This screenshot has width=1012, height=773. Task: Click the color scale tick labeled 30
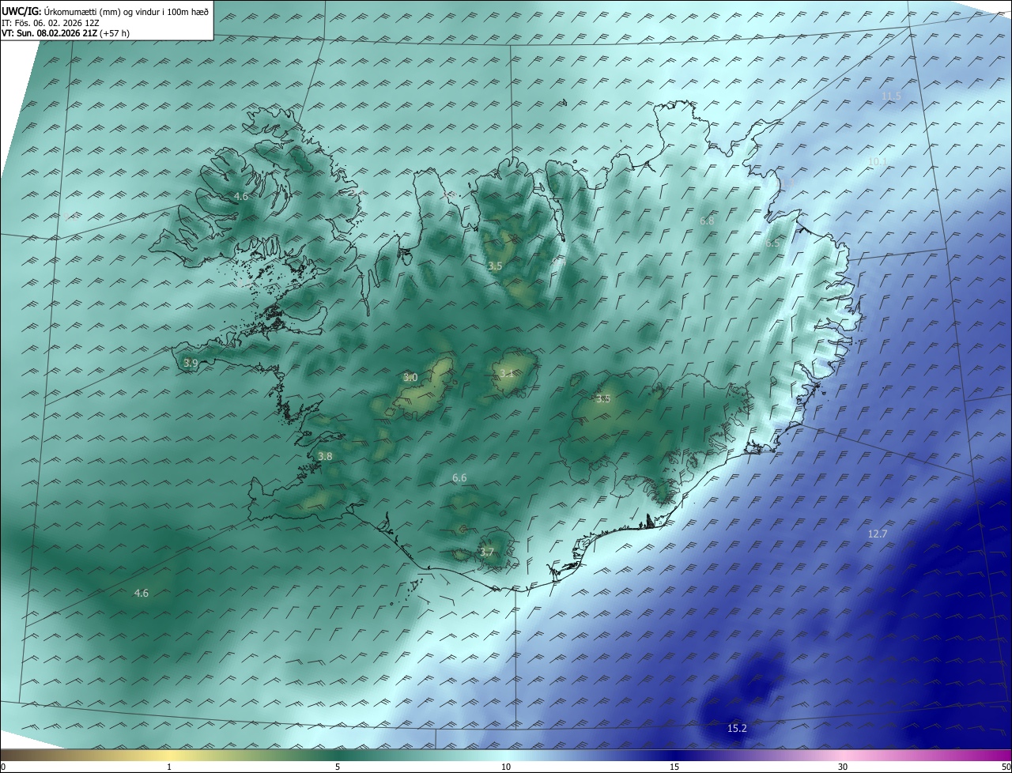843,767
